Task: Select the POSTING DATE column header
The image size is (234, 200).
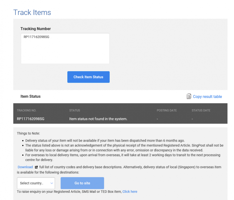Action: tap(167, 110)
